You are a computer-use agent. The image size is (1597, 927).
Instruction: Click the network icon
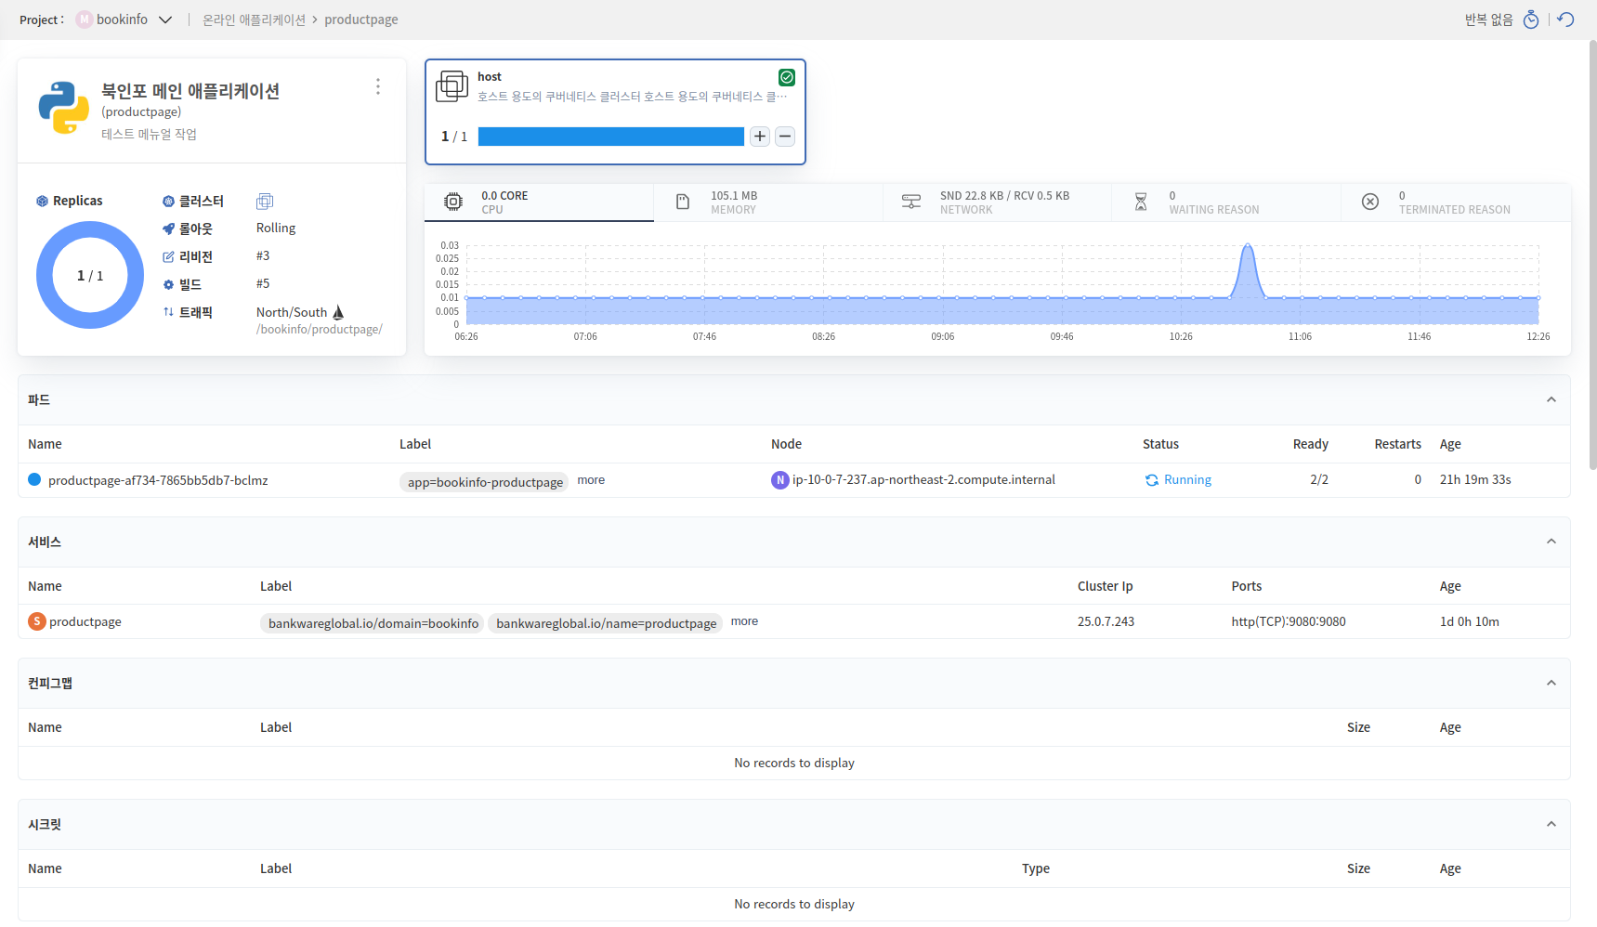(911, 202)
